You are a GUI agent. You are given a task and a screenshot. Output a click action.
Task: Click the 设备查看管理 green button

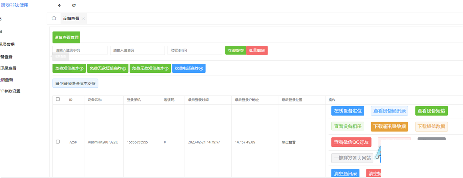click(x=66, y=37)
